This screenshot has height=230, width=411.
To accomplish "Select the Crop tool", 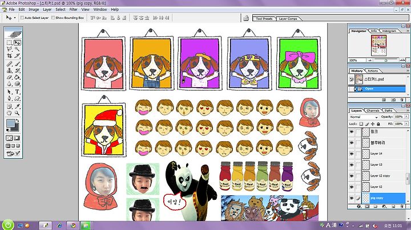I will click(x=10, y=56).
